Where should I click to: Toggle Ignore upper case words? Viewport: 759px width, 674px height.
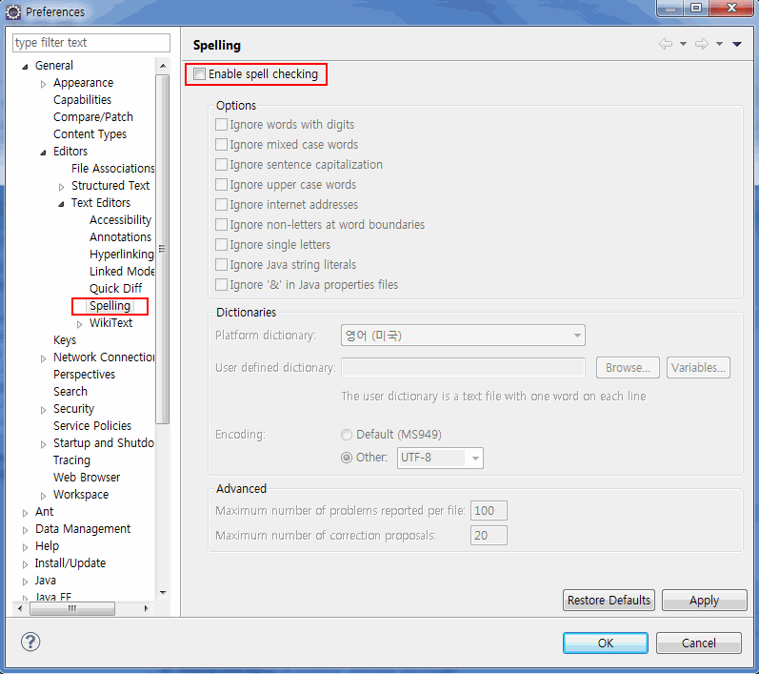(x=221, y=185)
